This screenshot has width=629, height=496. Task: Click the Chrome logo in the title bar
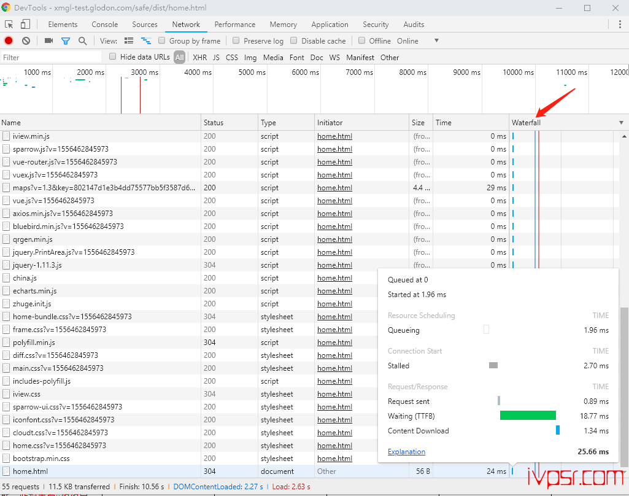tap(6, 7)
